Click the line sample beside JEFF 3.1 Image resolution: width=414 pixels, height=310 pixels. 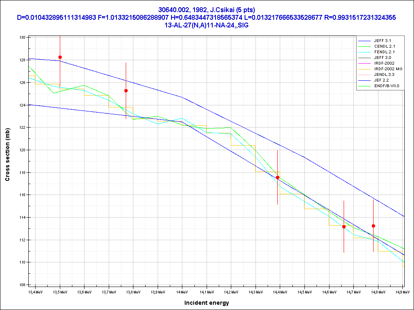pyautogui.click(x=364, y=41)
